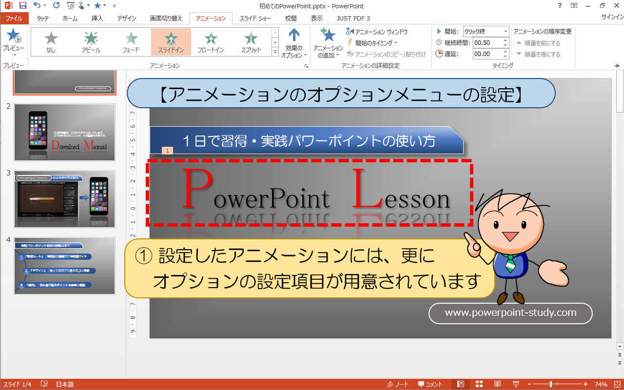624x390 pixels.
Task: Click the vertical scrollbar down arrow of editor
Action: click(620, 346)
